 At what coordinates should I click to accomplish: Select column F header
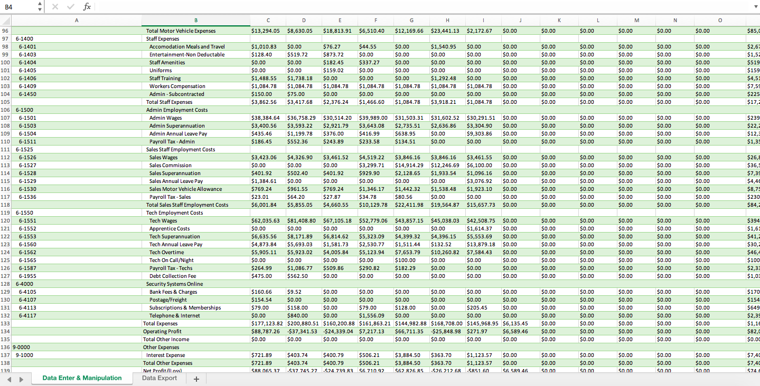376,21
